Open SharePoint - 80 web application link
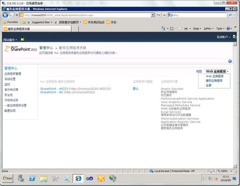Image resolution: width=240 pixels, height=186 pixels. pyautogui.click(x=51, y=92)
